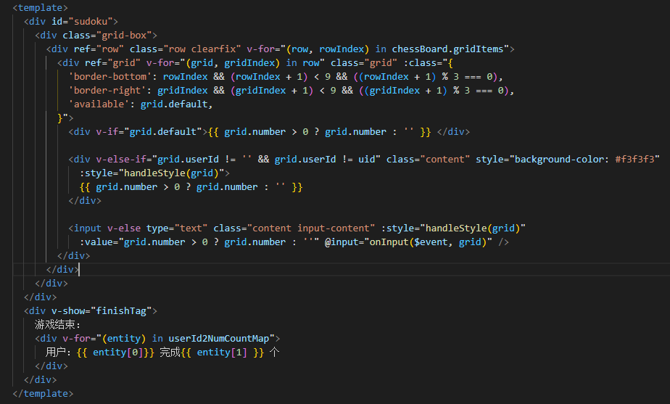Image resolution: width=670 pixels, height=404 pixels.
Task: Select the class="grid-box" text
Action: [x=107, y=35]
